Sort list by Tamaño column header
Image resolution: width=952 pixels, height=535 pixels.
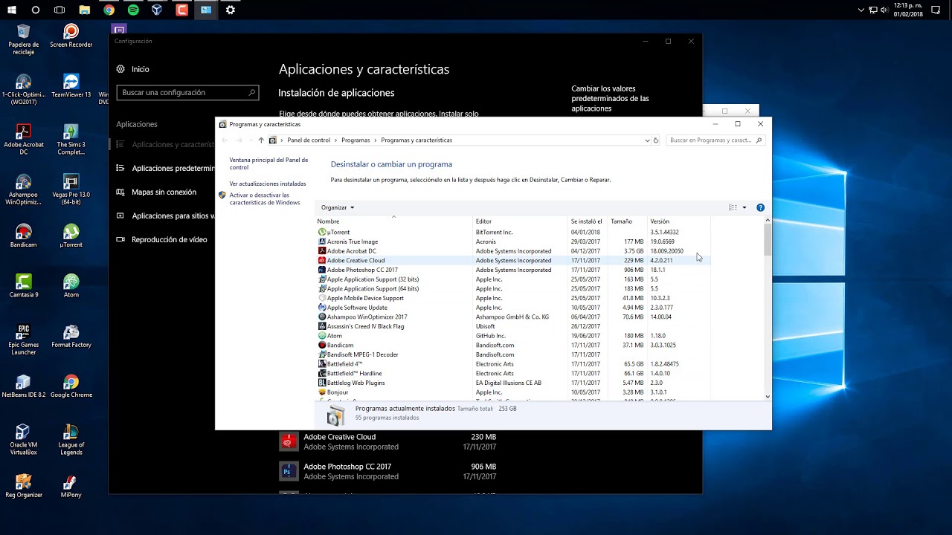pos(627,221)
